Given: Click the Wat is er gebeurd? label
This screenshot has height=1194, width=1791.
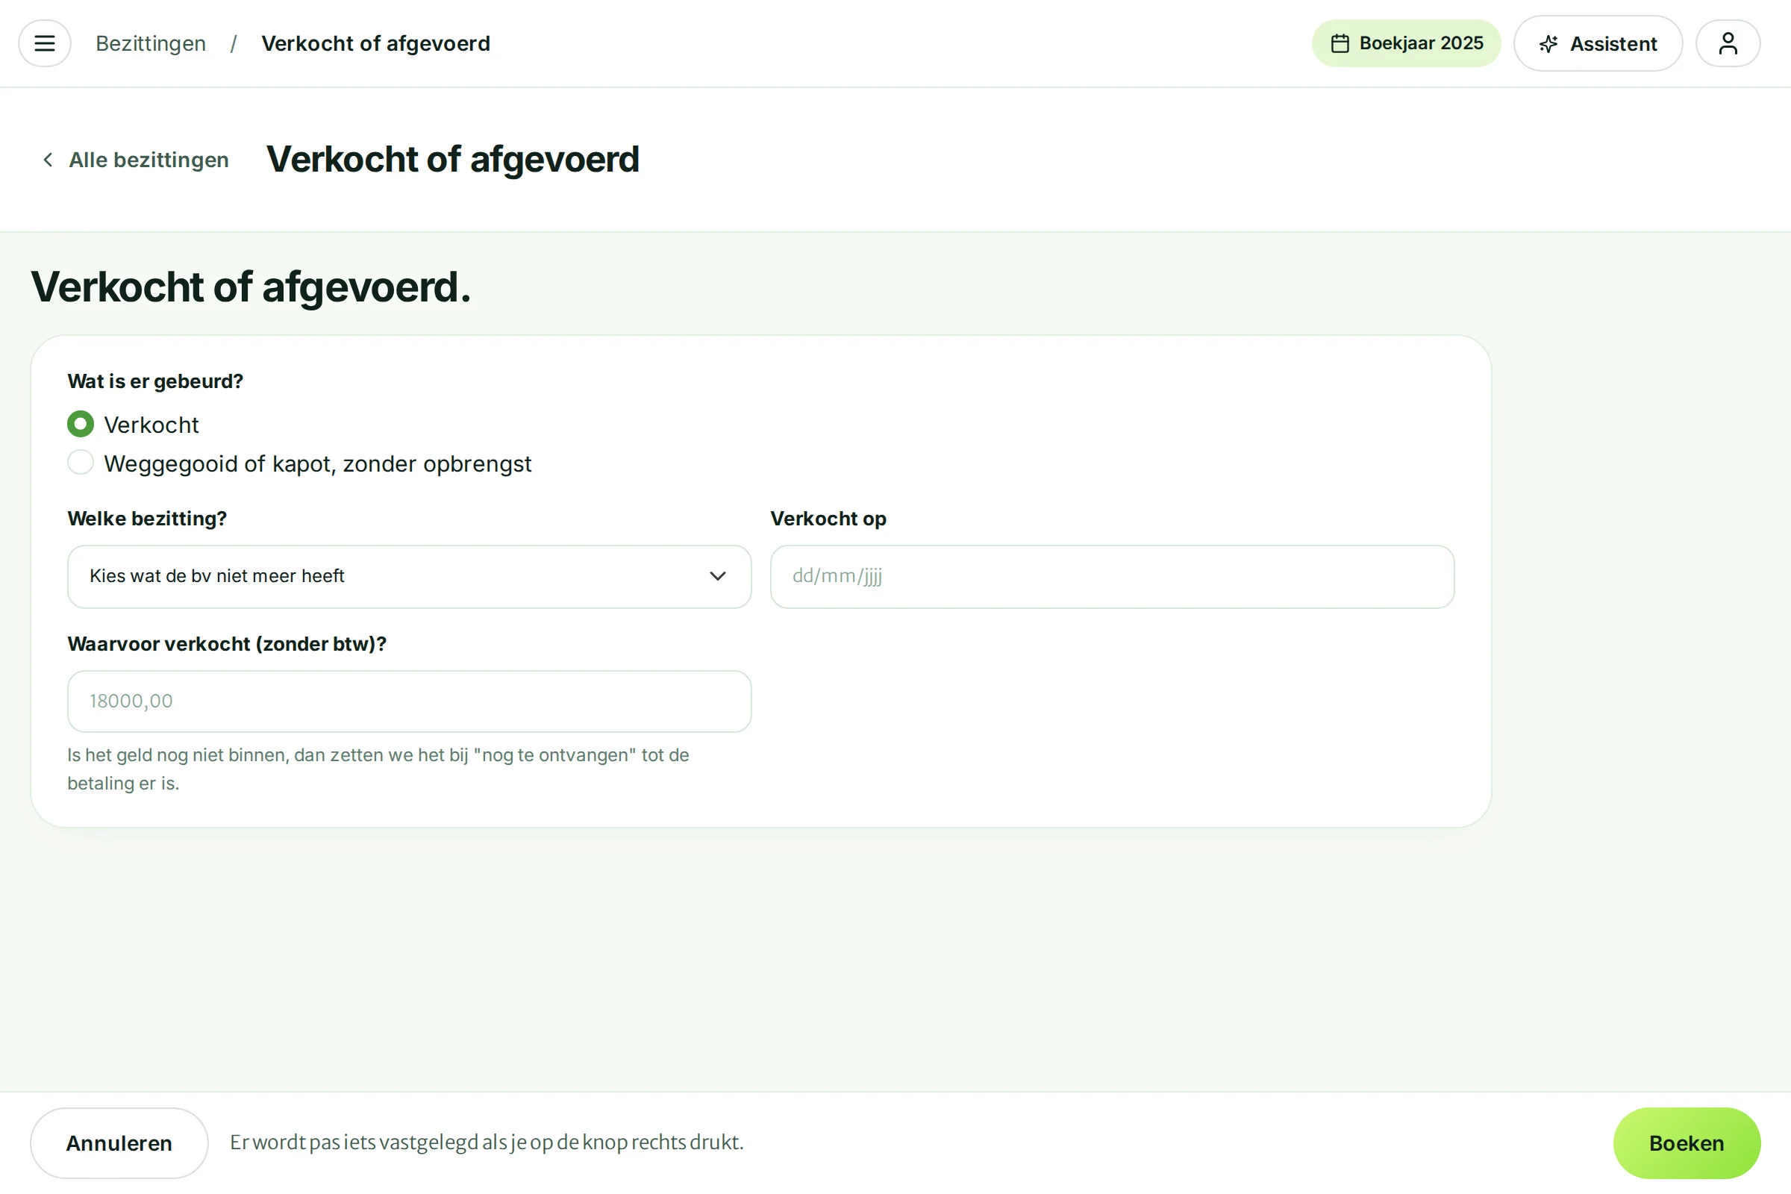Looking at the screenshot, I should coord(155,381).
